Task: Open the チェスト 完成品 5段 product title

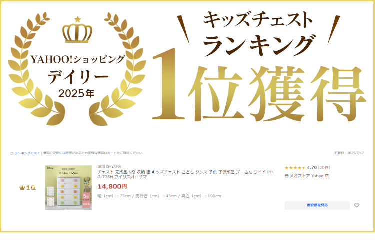Action: pos(185,174)
